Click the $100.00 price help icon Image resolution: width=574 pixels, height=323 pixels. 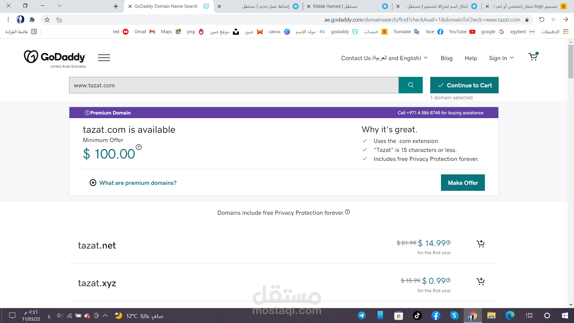click(139, 147)
